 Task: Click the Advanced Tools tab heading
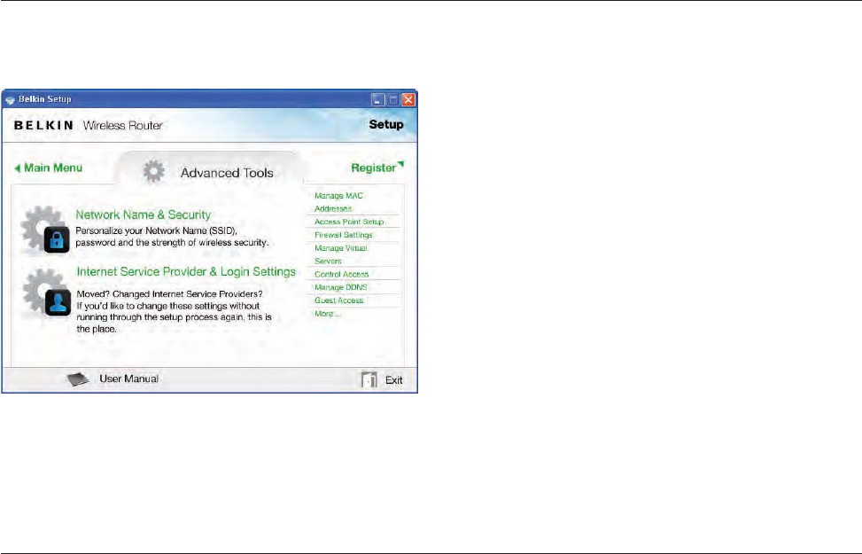coord(227,173)
